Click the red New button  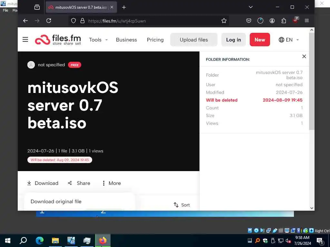[260, 40]
